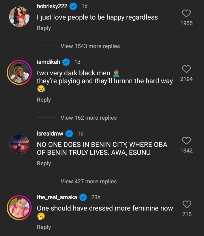Screen dimensions: 204x236
Task: Like isrealdmw's comment with the heart
Action: (186, 141)
